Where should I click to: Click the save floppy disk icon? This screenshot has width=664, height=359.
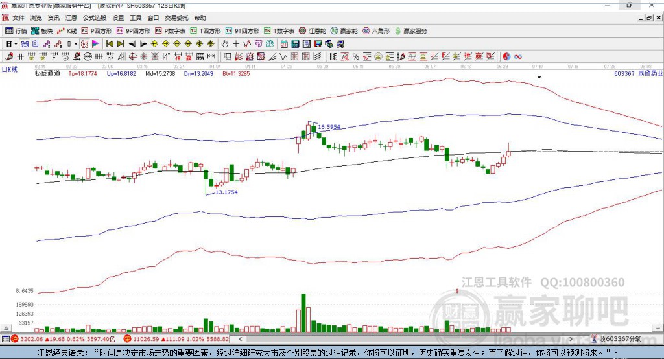(318, 44)
